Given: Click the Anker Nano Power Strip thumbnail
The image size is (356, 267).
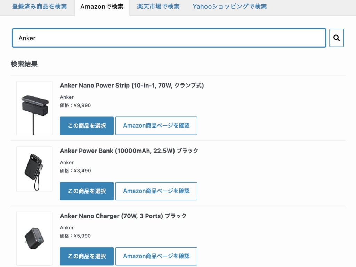Looking at the screenshot, I should pos(34,108).
